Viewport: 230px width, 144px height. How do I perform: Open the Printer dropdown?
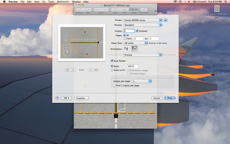point(143,20)
